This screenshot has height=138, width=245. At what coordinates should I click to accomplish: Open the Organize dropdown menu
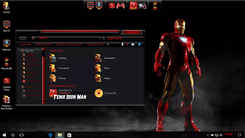(x=25, y=44)
